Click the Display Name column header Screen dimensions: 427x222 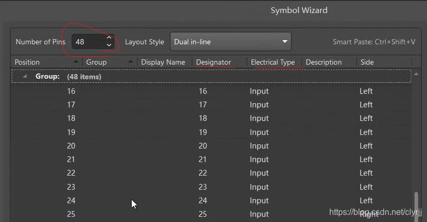pos(163,62)
